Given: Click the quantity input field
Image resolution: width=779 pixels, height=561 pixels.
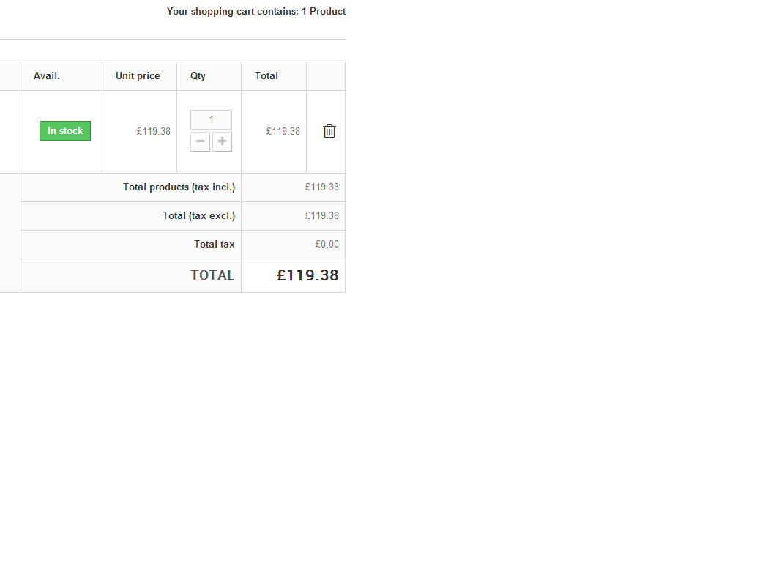Looking at the screenshot, I should point(211,119).
